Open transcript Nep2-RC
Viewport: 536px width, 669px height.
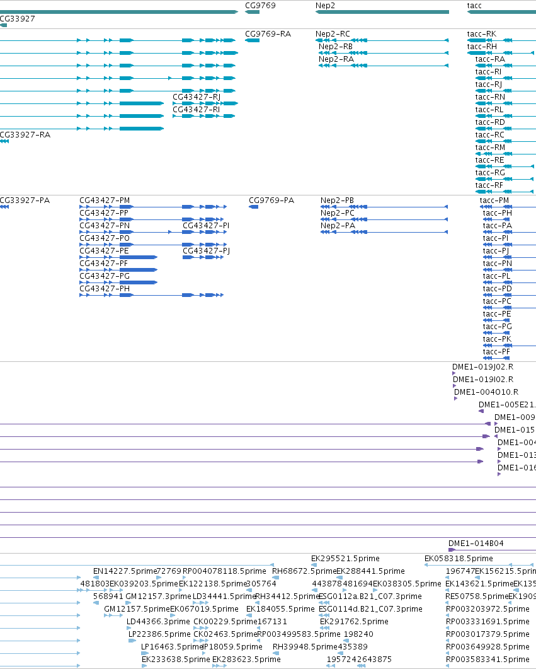pyautogui.click(x=333, y=33)
